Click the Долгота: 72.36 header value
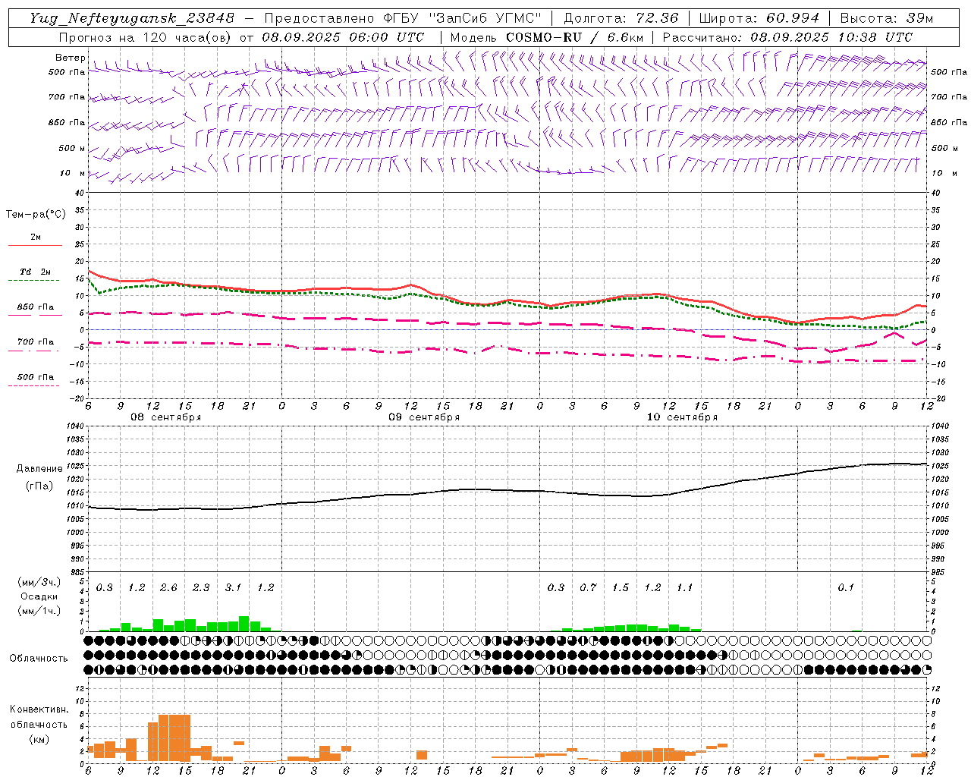Screen dimensions: 971x777 coord(621,17)
